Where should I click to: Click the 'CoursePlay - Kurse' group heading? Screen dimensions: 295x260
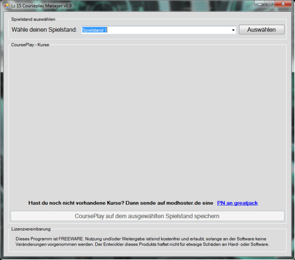pos(30,45)
